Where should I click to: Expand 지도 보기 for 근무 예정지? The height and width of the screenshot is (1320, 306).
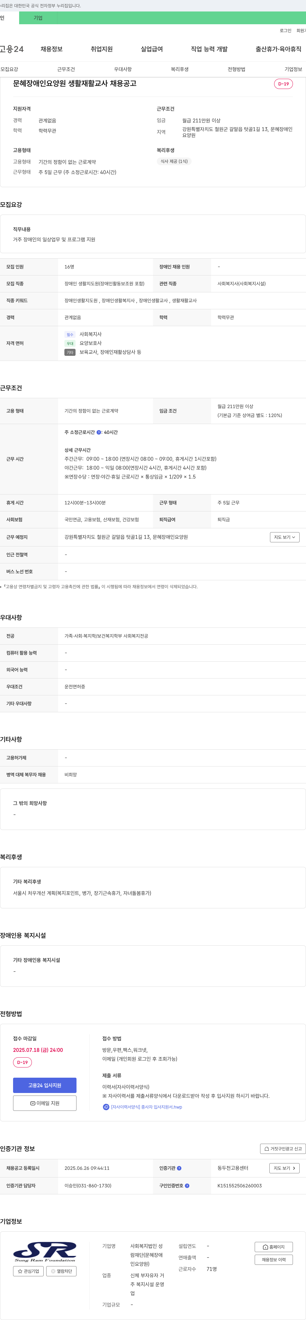tap(284, 537)
